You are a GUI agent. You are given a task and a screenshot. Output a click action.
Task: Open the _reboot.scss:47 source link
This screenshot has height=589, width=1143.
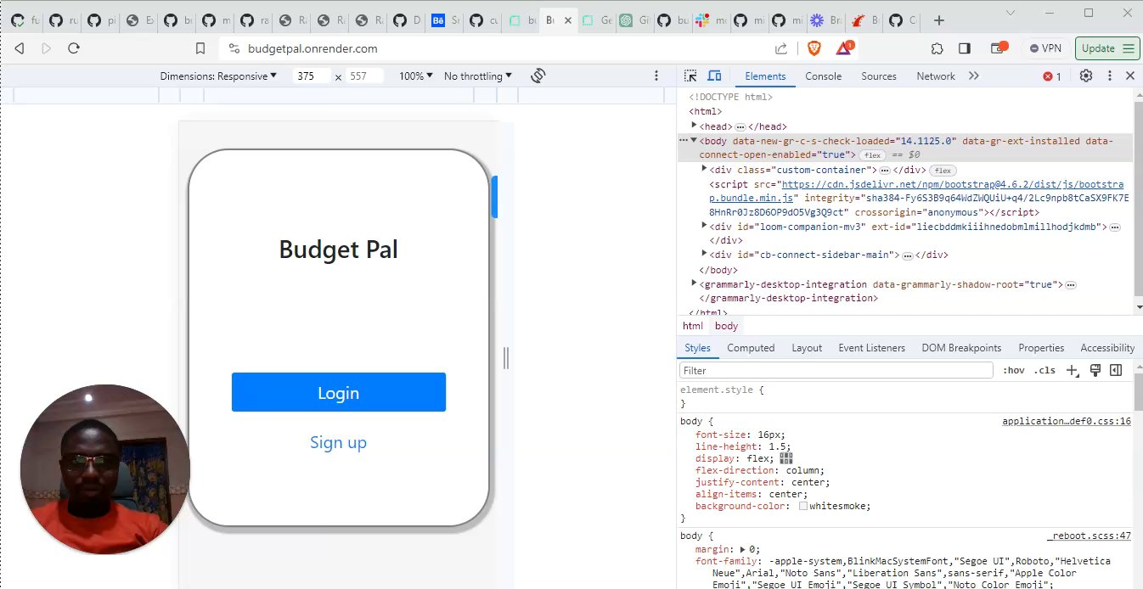pyautogui.click(x=1090, y=536)
